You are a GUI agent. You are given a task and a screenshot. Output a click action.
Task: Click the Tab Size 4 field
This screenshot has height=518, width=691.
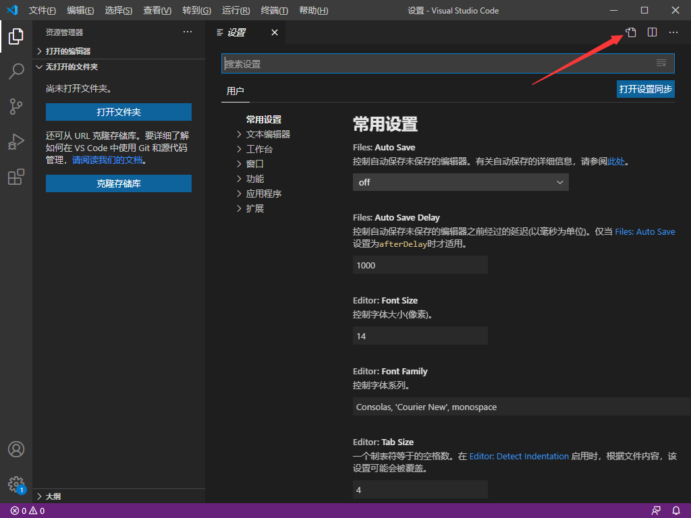pyautogui.click(x=420, y=490)
